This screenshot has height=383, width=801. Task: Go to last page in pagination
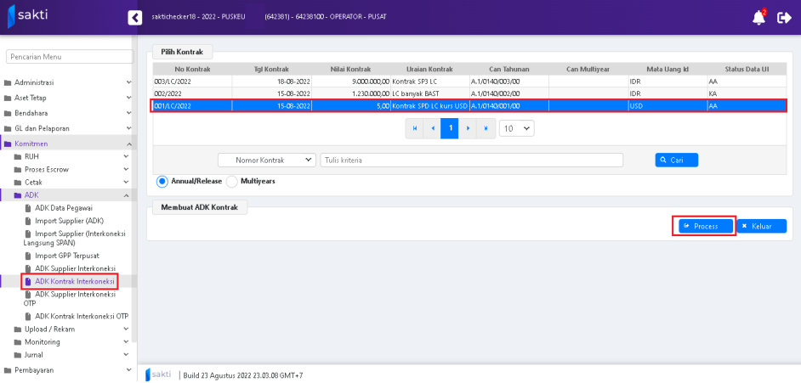[x=486, y=128]
